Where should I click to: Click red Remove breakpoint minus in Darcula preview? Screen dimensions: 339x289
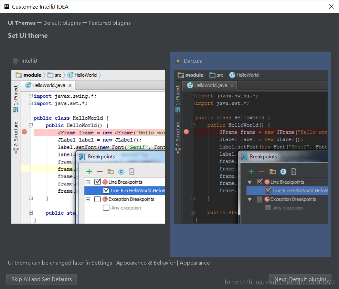(x=262, y=172)
